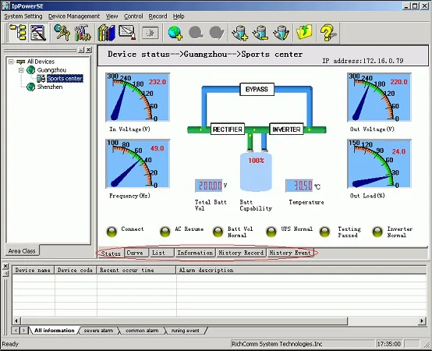432x351 pixels.
Task: Open the Record menu
Action: pos(158,16)
